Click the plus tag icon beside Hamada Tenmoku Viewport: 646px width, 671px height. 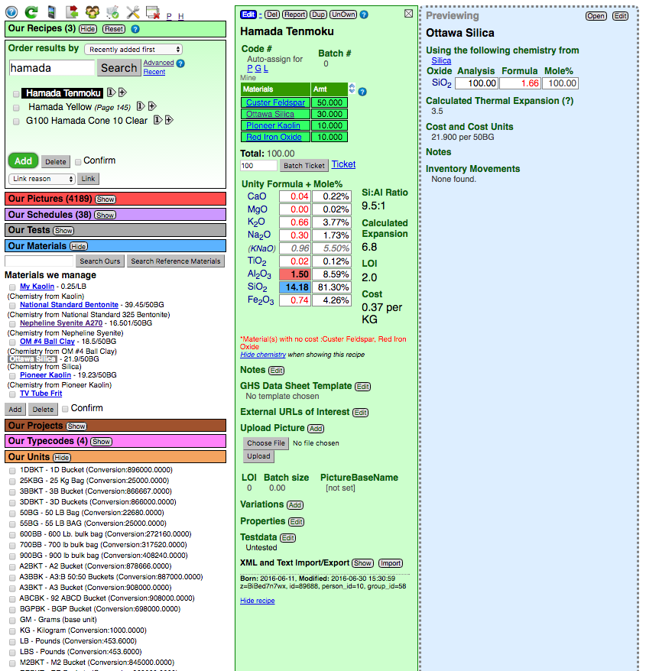[122, 92]
